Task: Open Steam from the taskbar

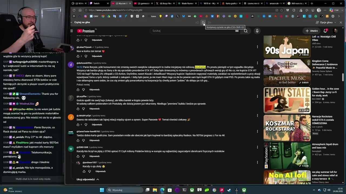Action: [x=229, y=190]
